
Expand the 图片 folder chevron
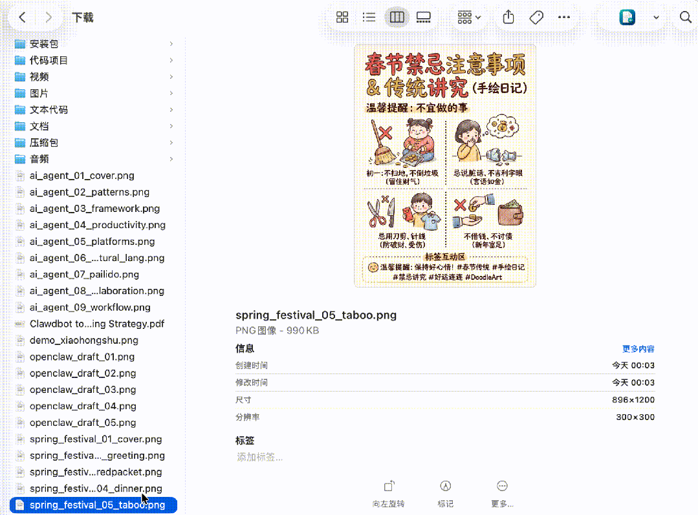pyautogui.click(x=171, y=93)
